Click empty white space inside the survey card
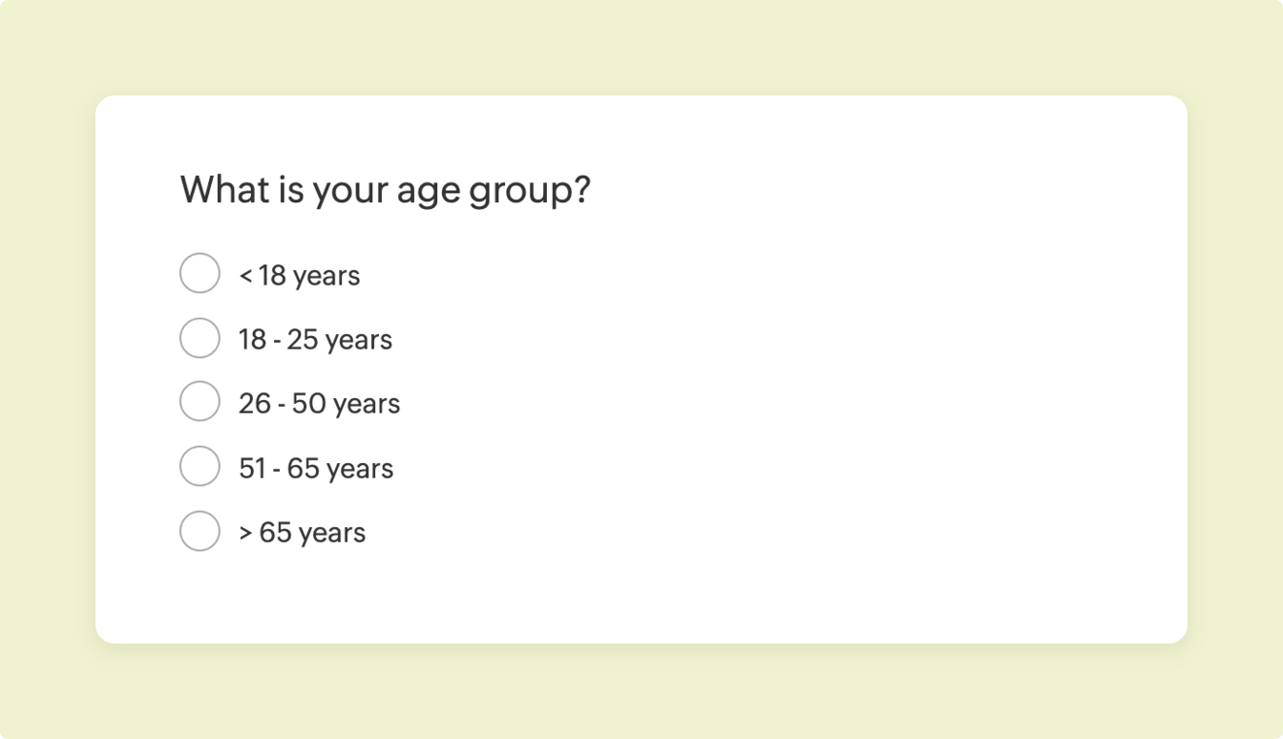 [x=811, y=401]
